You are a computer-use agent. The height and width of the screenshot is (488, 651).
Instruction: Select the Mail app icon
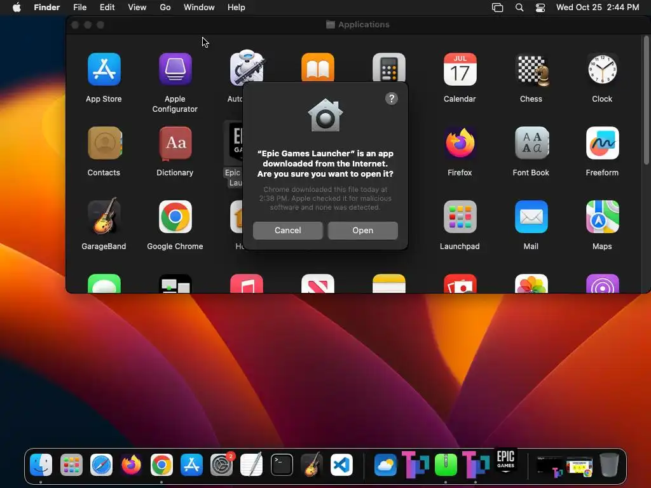point(531,217)
